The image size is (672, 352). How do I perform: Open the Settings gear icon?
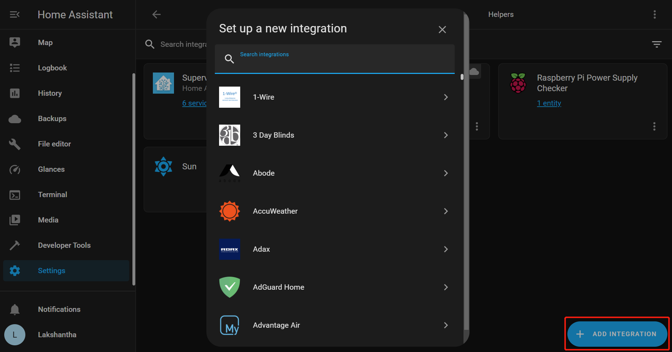[x=14, y=271]
